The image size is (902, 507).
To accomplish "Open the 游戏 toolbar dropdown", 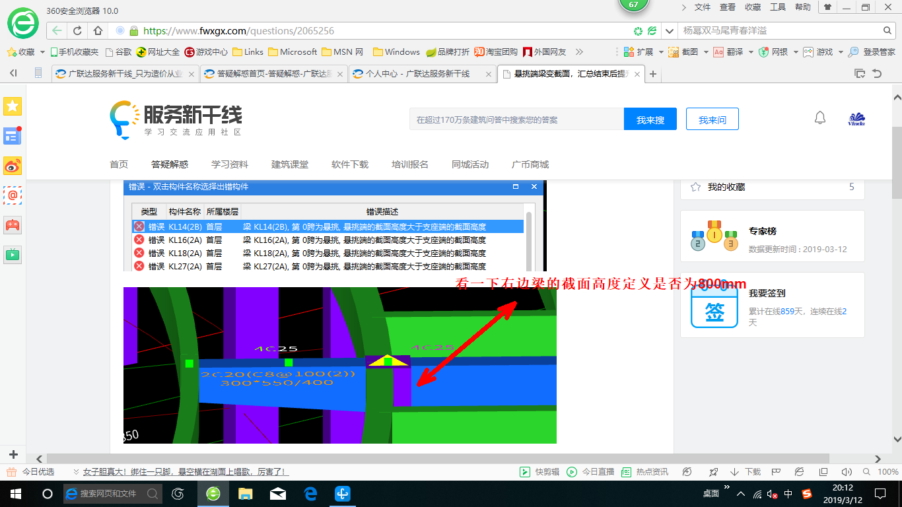I will pos(818,51).
